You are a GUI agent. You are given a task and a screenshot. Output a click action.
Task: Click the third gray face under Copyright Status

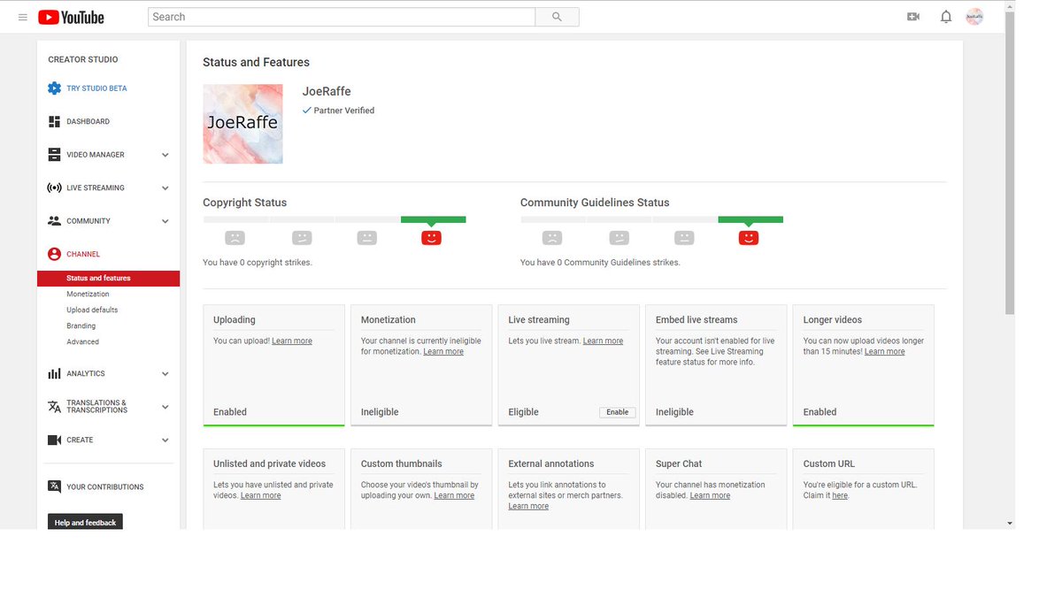click(x=367, y=238)
